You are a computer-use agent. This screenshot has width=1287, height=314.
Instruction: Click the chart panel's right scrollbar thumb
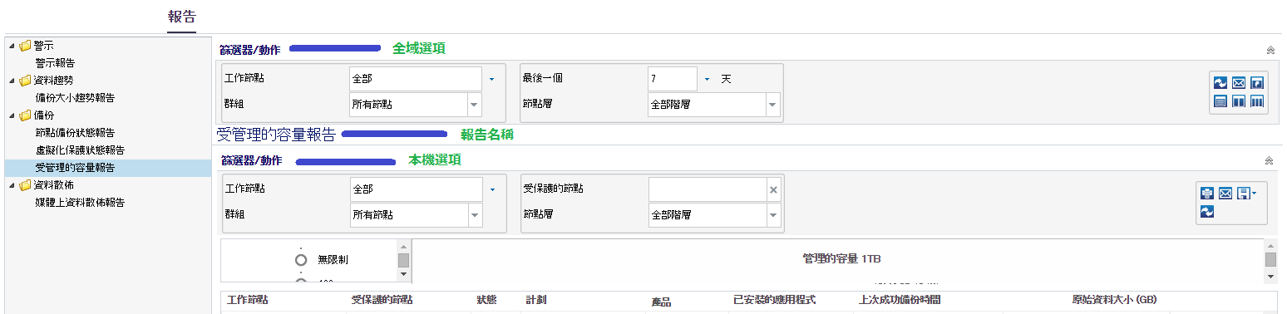click(x=1270, y=260)
